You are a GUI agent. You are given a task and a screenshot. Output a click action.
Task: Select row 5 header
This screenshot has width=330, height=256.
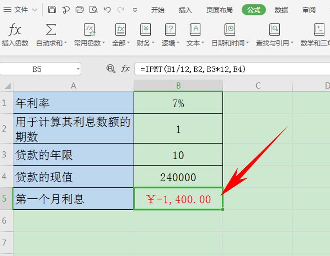pyautogui.click(x=6, y=198)
